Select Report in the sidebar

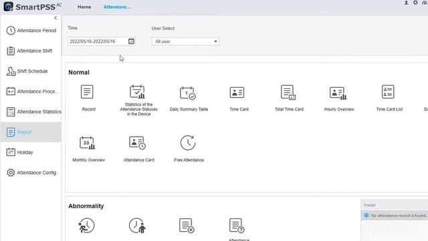(x=31, y=132)
